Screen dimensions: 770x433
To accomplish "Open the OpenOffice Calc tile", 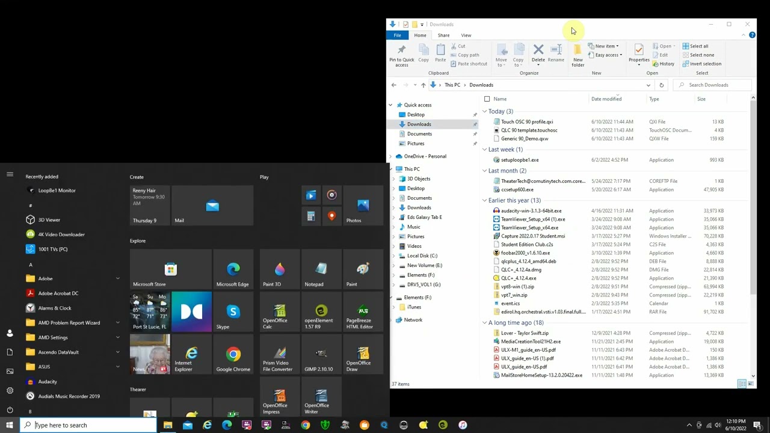I will (280, 312).
